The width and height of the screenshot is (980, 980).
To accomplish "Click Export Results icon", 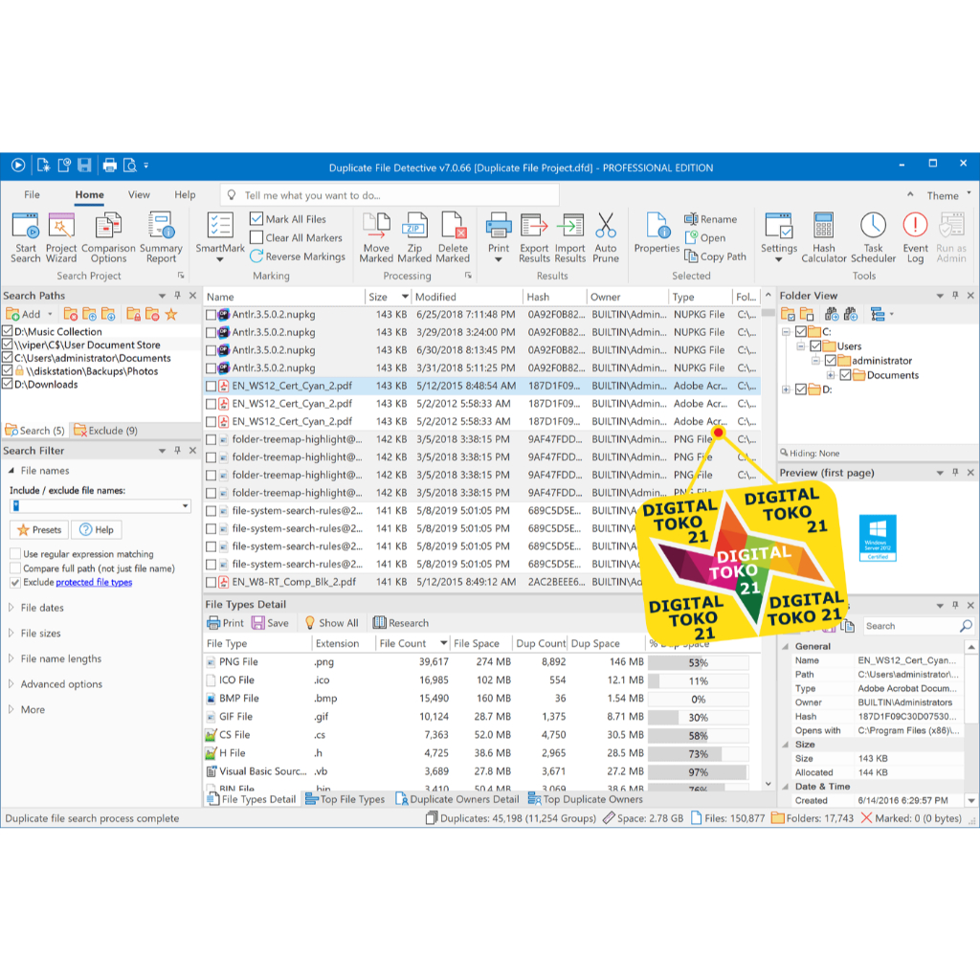I will [534, 226].
